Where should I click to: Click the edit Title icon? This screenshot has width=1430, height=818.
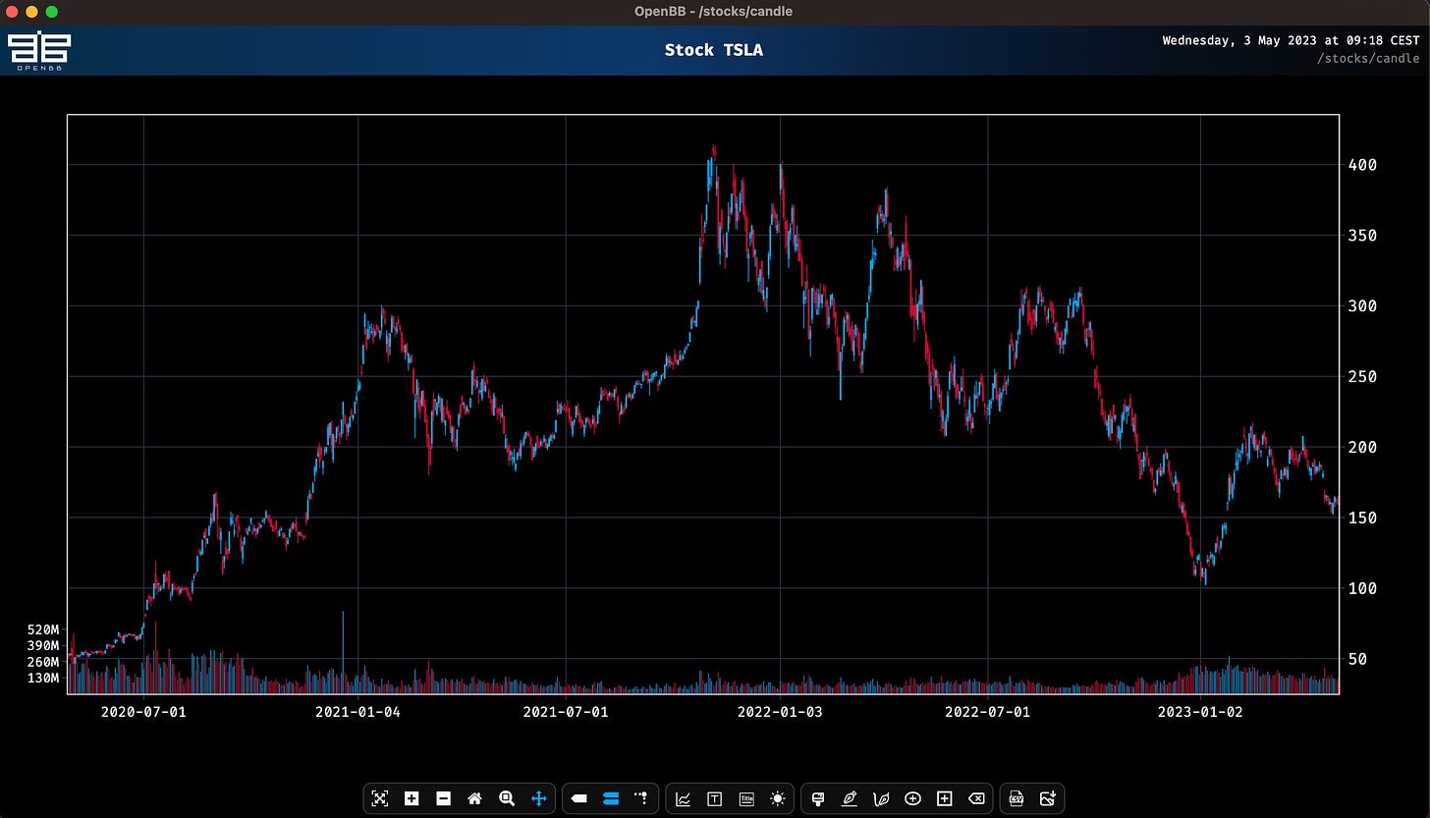point(745,798)
